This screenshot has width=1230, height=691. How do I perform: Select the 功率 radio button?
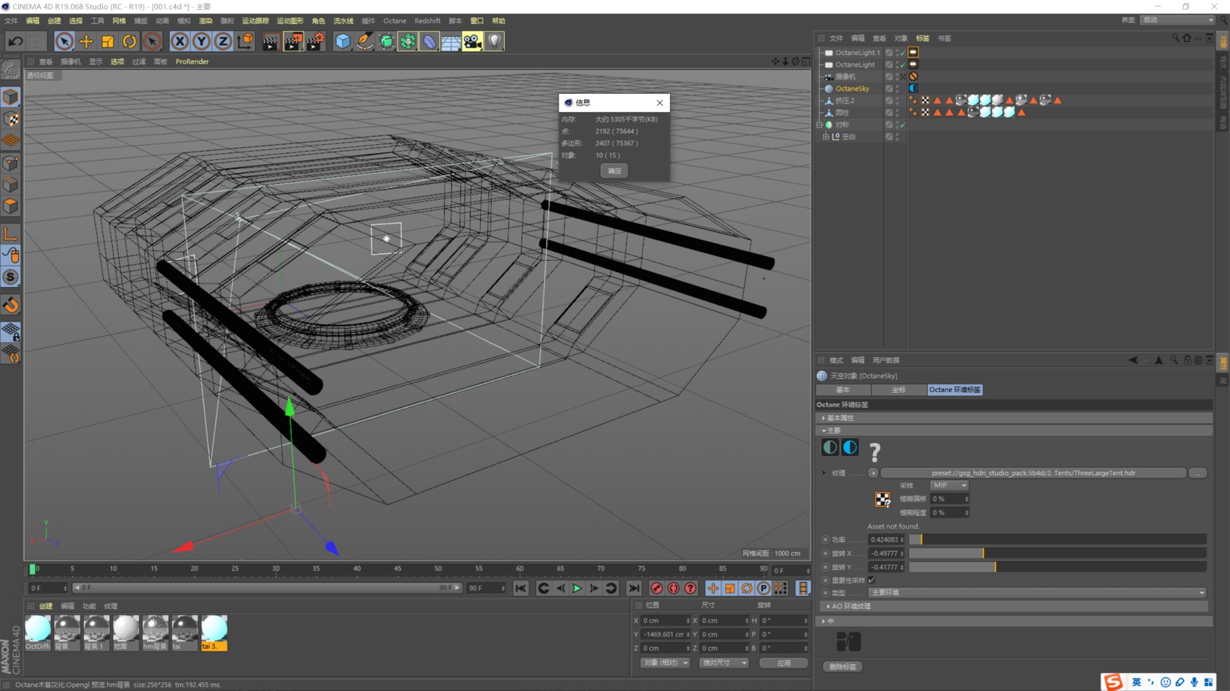825,540
